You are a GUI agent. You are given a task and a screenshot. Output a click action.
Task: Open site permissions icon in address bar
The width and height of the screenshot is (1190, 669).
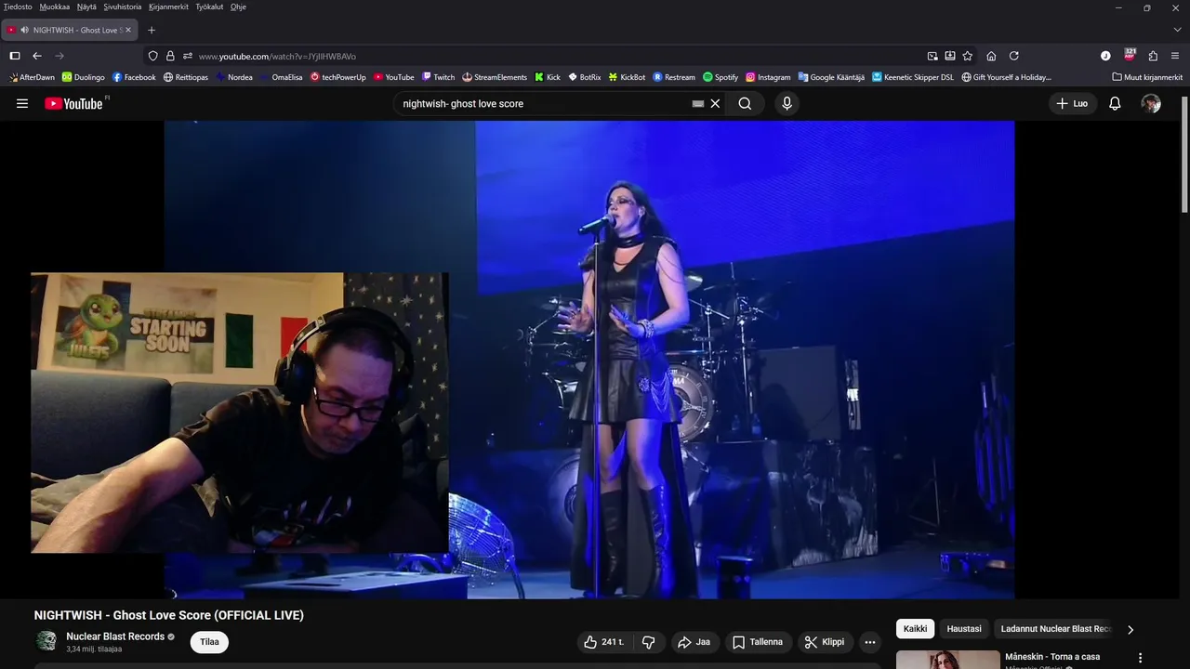point(188,56)
